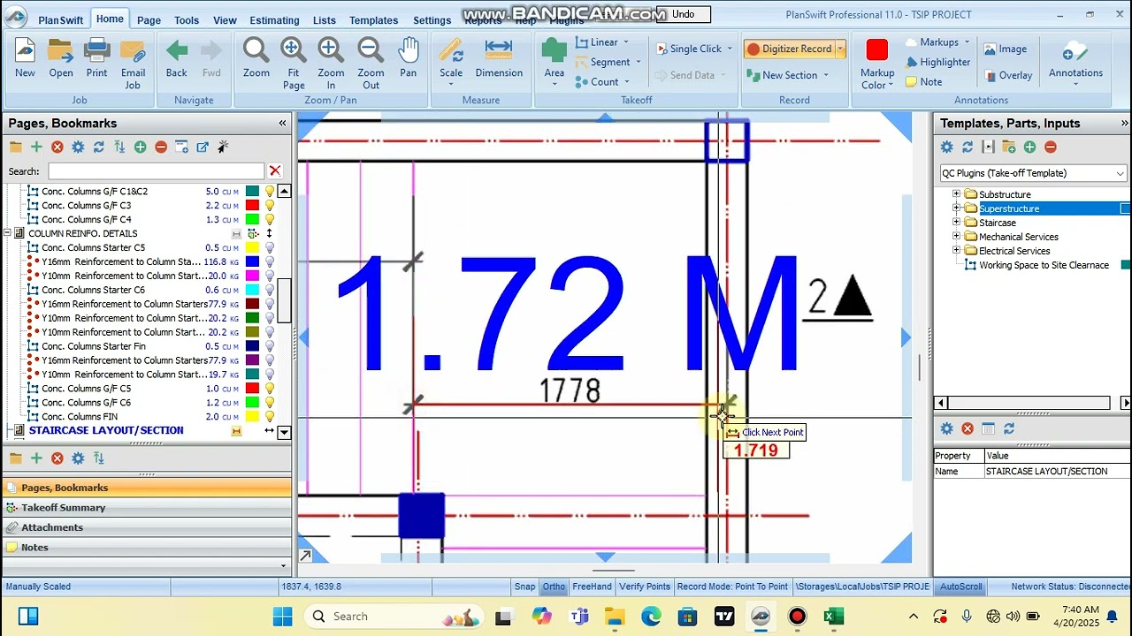Open the Tools ribbon tab
The image size is (1132, 636).
(x=187, y=19)
